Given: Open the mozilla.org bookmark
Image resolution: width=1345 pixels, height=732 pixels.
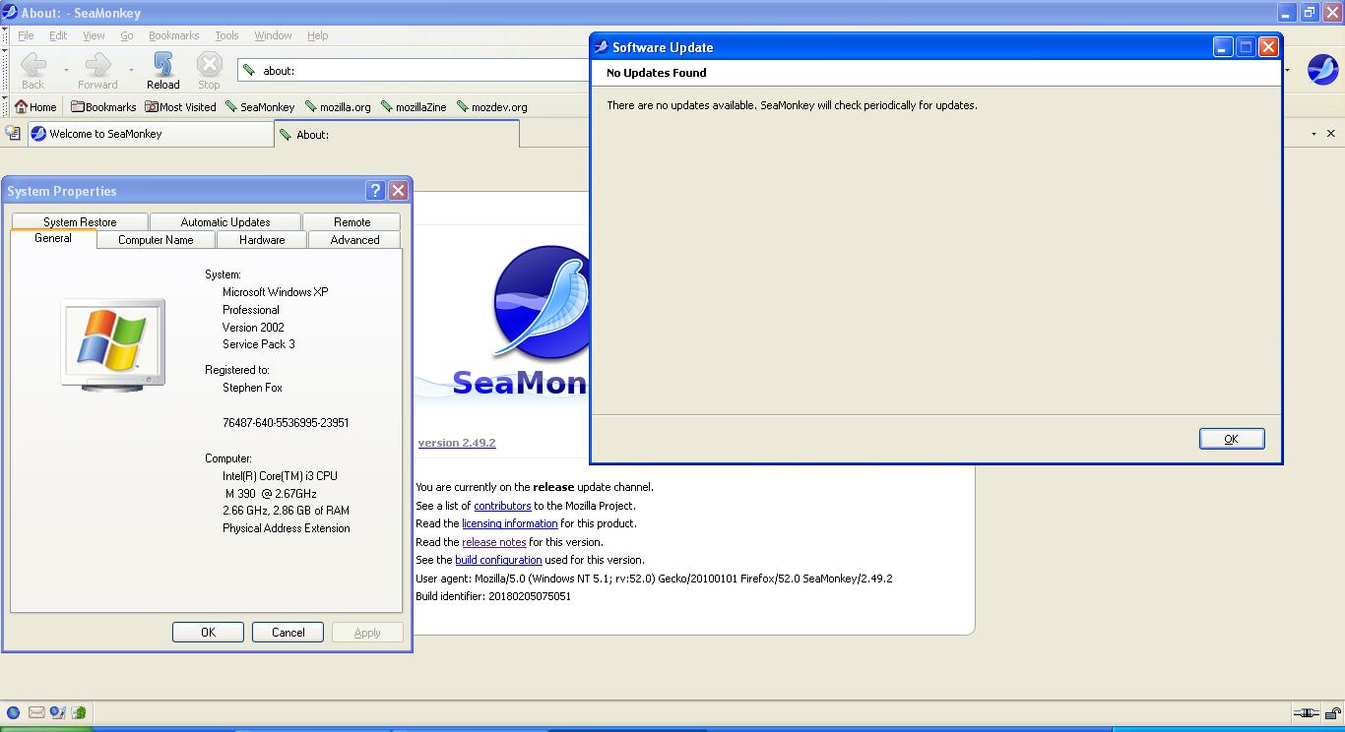Looking at the screenshot, I should tap(338, 106).
